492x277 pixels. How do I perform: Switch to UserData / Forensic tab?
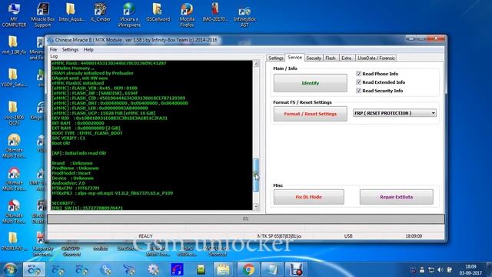[376, 58]
